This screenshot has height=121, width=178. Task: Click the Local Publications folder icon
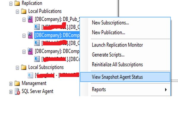click(x=24, y=11)
